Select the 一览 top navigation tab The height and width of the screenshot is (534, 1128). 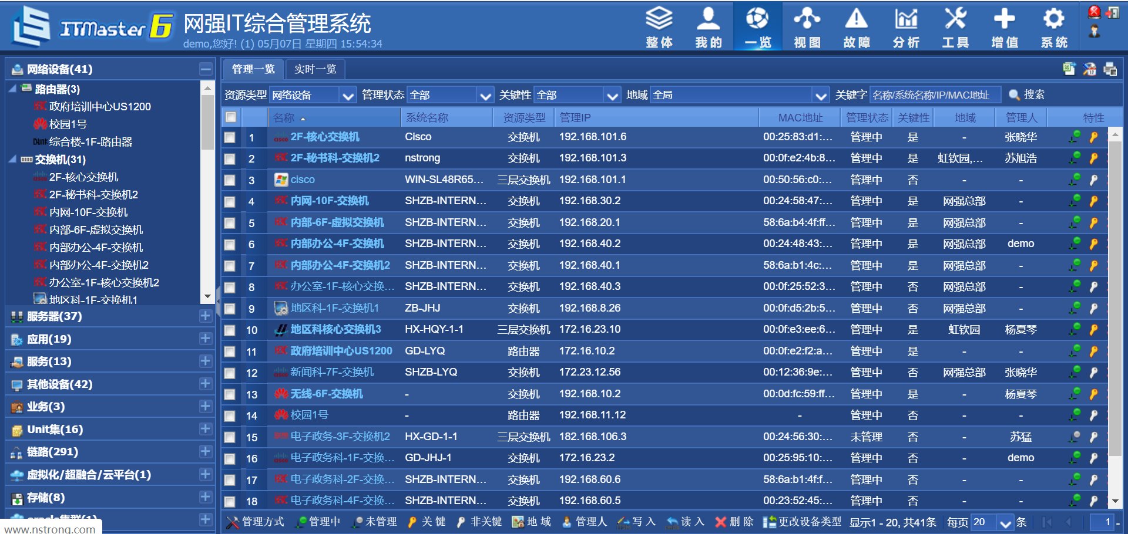click(758, 27)
